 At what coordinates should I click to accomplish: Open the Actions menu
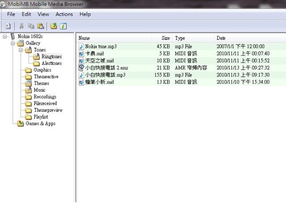64,14
